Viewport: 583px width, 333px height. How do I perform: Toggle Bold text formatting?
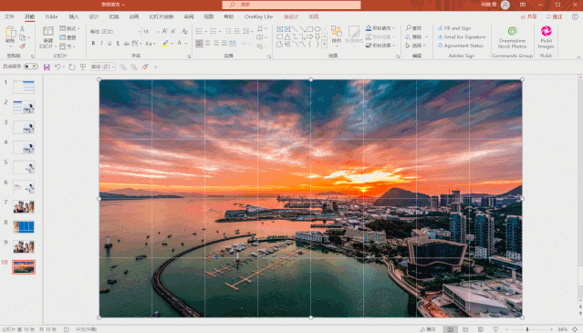[x=93, y=44]
